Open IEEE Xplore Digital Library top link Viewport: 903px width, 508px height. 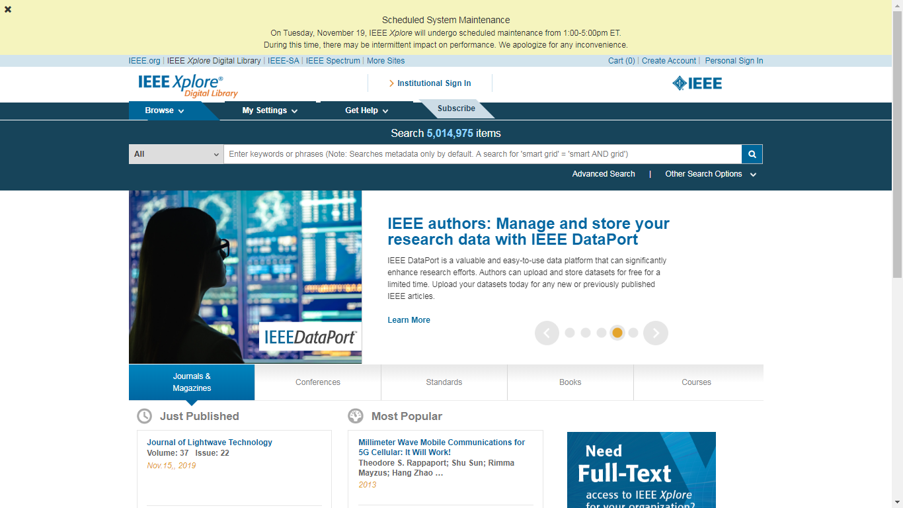(x=214, y=61)
